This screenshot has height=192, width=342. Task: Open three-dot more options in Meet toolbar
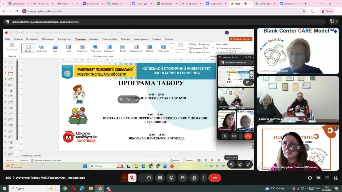204,178
